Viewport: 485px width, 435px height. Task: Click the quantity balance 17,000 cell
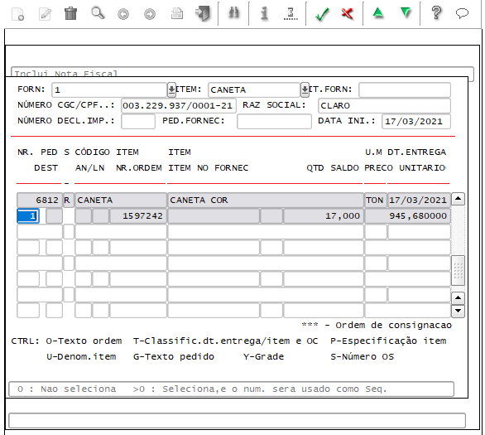pos(324,215)
